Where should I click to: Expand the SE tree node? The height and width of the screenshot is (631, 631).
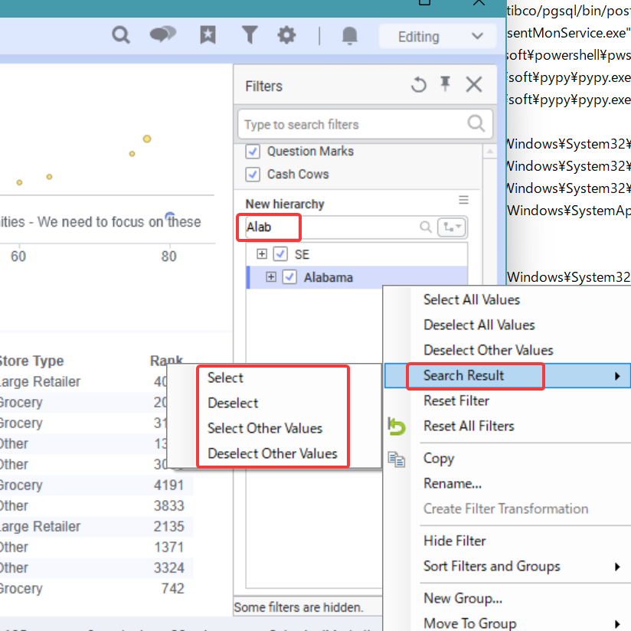[x=262, y=254]
